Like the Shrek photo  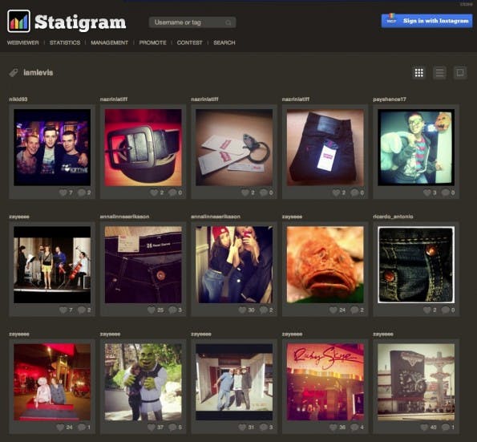[152, 428]
